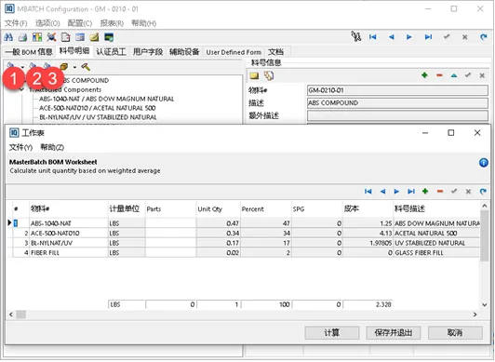Open the 文件(Y) menu in worksheet window

[20, 147]
